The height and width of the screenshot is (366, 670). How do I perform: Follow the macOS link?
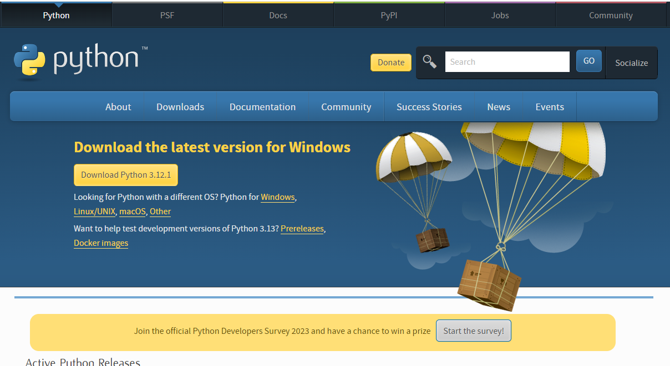[133, 212]
